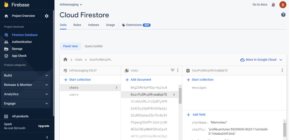Click chats in the breadcrumb path
This screenshot has width=289, height=140.
tap(79, 60)
